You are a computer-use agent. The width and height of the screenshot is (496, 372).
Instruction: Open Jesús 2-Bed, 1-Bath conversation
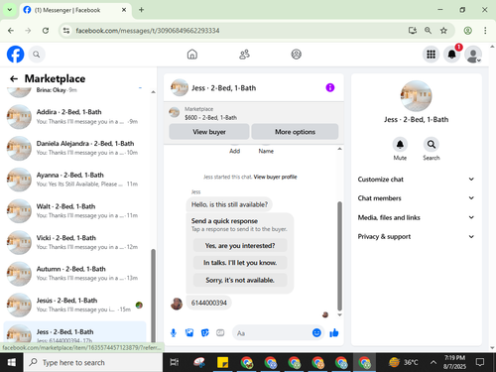coord(75,305)
